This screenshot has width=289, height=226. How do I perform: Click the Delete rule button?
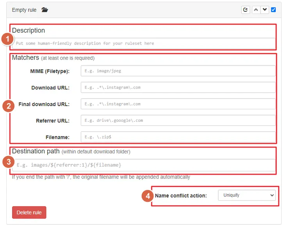[x=29, y=212]
